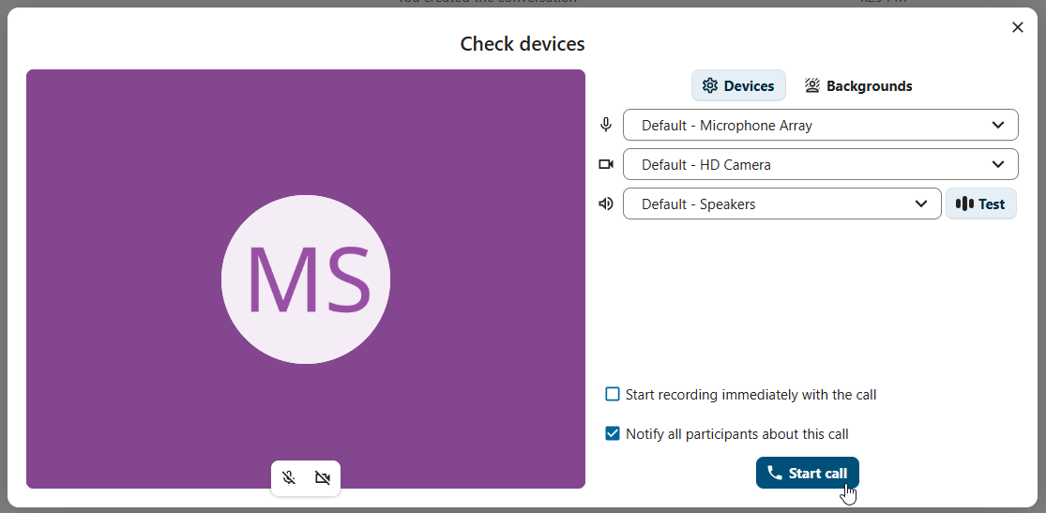The image size is (1046, 513).
Task: Click the camera icon beside HD Camera
Action: pyautogui.click(x=606, y=164)
